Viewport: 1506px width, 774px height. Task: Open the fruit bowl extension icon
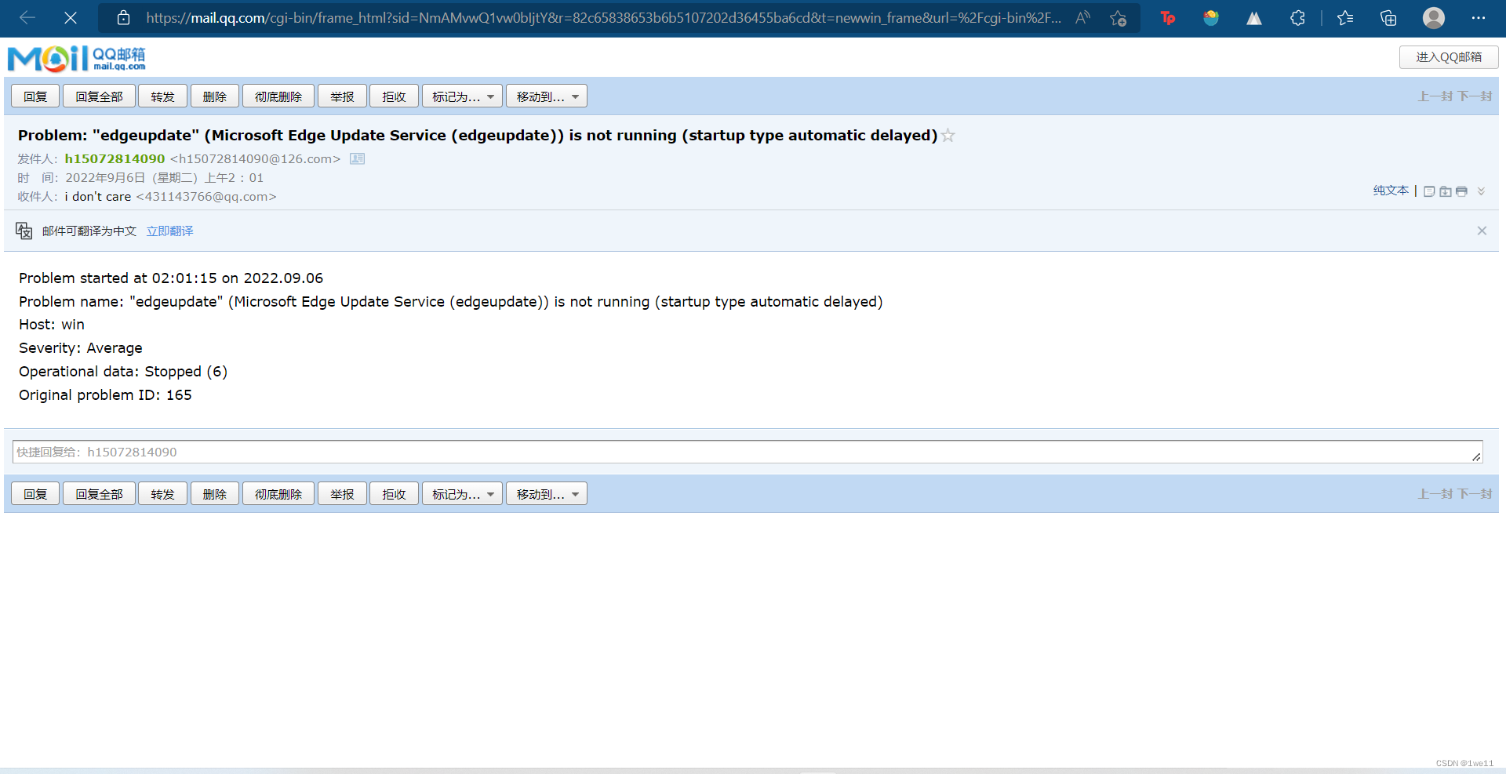tap(1211, 17)
